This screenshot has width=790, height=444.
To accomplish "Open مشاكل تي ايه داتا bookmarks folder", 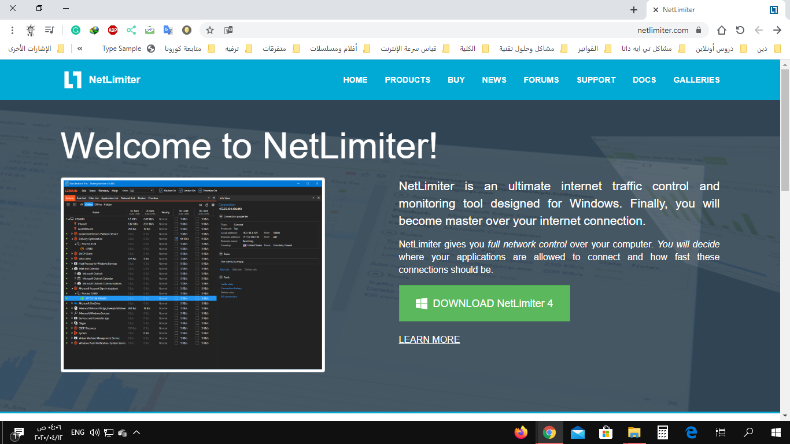I will click(653, 49).
